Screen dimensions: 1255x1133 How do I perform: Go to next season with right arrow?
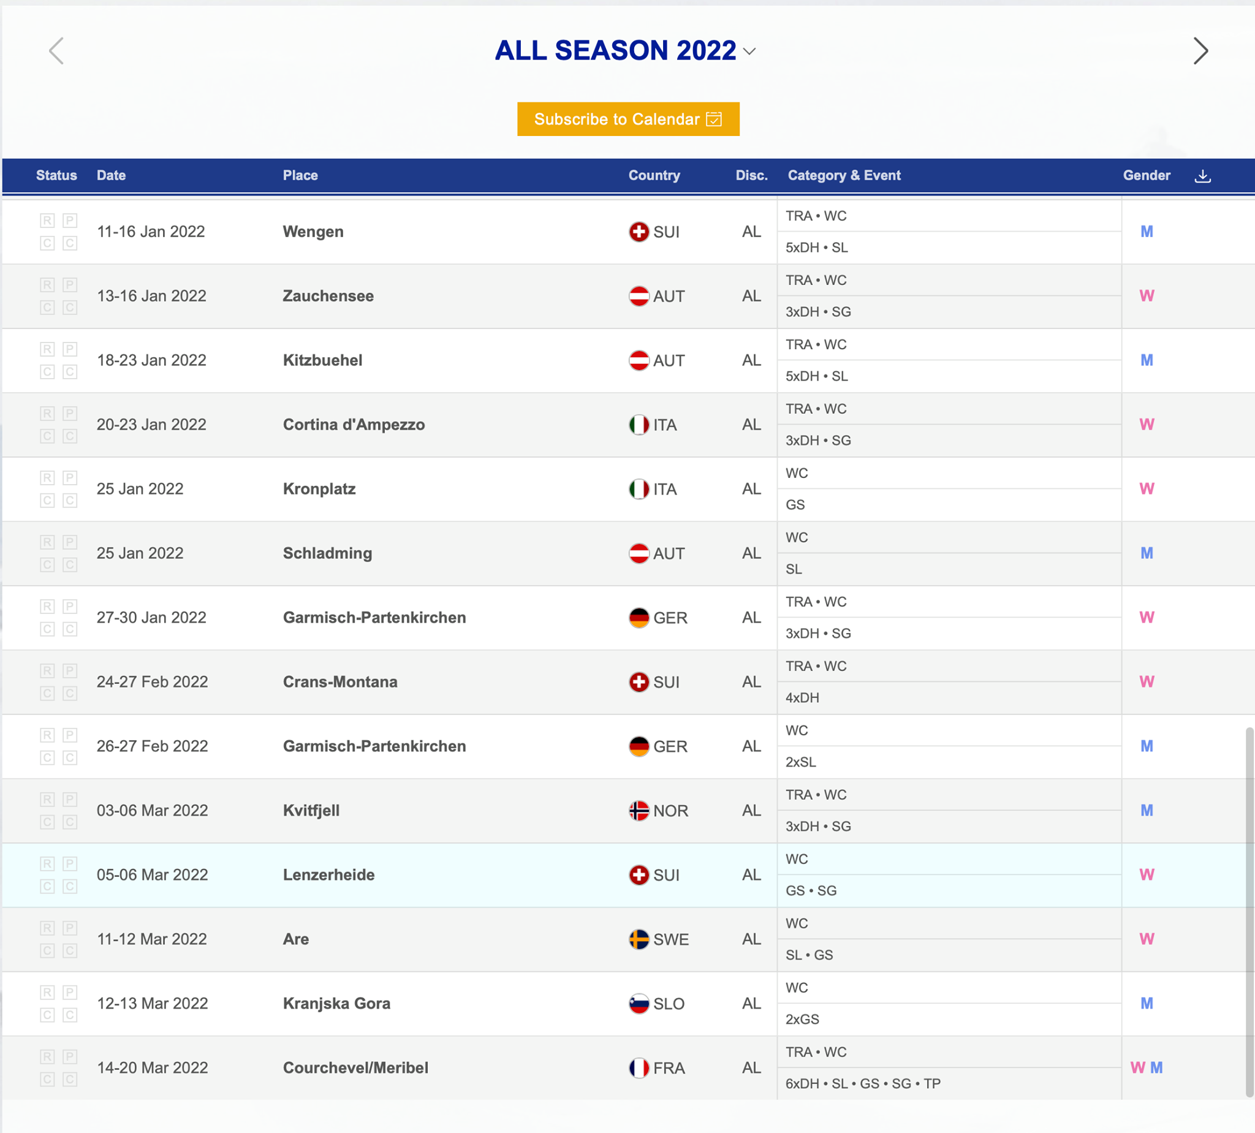coord(1200,51)
